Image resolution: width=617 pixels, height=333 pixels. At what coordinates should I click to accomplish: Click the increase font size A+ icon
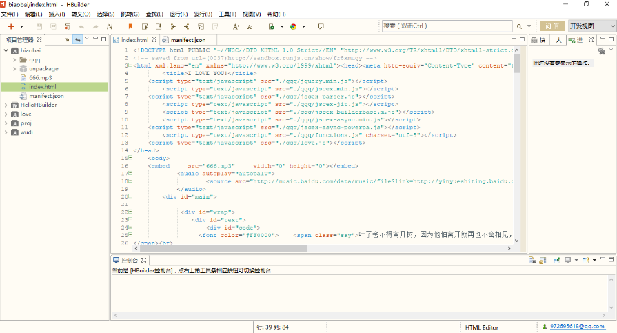236,26
